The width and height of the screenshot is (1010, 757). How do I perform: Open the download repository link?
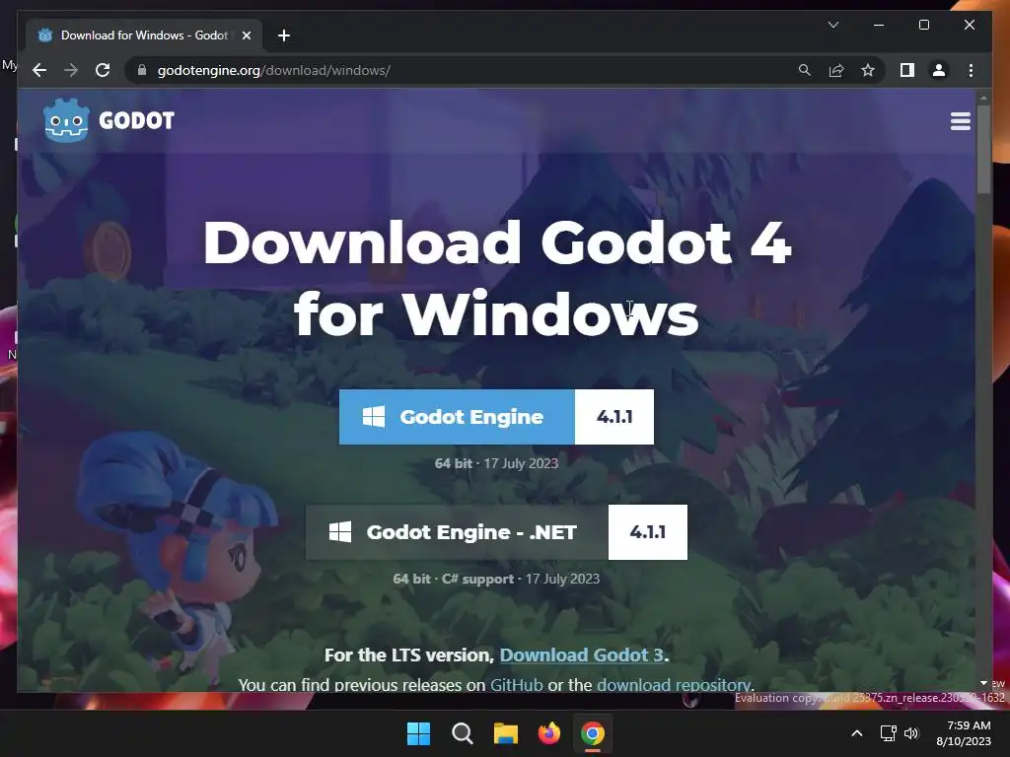(673, 684)
